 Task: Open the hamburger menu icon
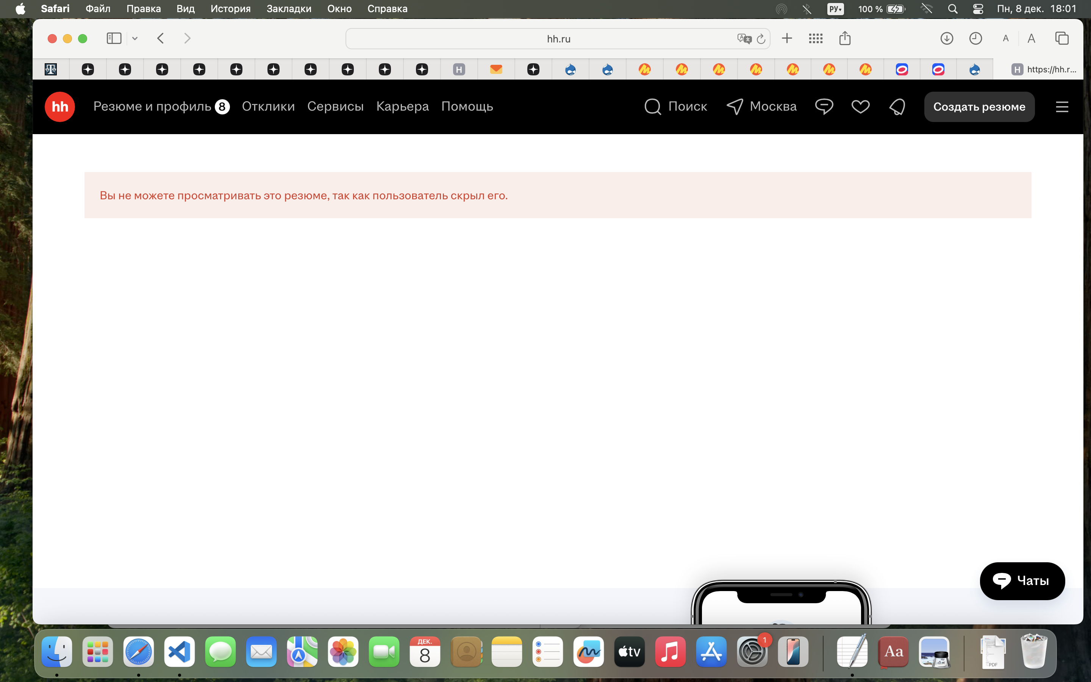tap(1062, 107)
